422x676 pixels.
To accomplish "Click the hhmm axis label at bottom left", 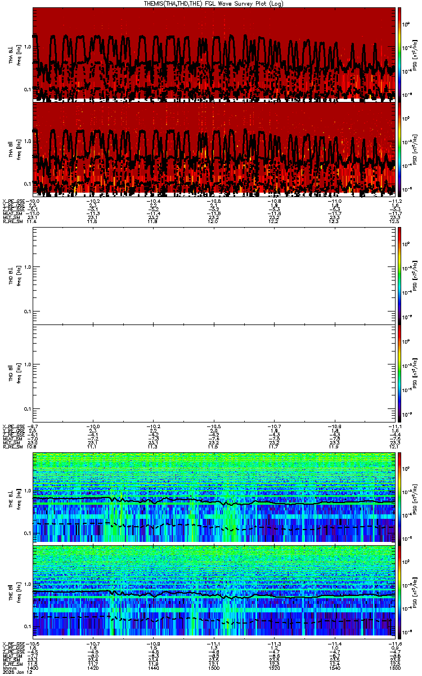I will [8, 668].
